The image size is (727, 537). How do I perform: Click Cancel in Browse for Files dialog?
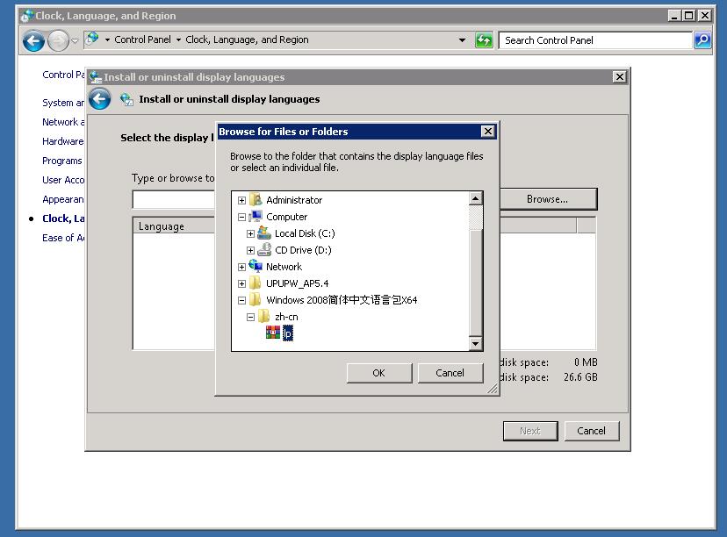[x=450, y=373]
